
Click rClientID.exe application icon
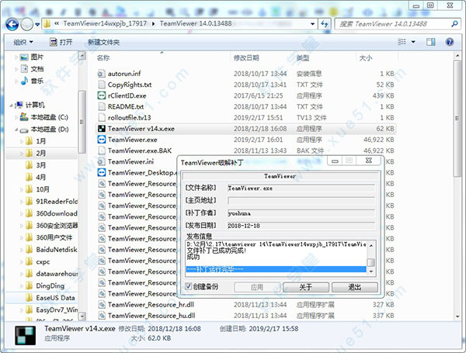pyautogui.click(x=102, y=95)
